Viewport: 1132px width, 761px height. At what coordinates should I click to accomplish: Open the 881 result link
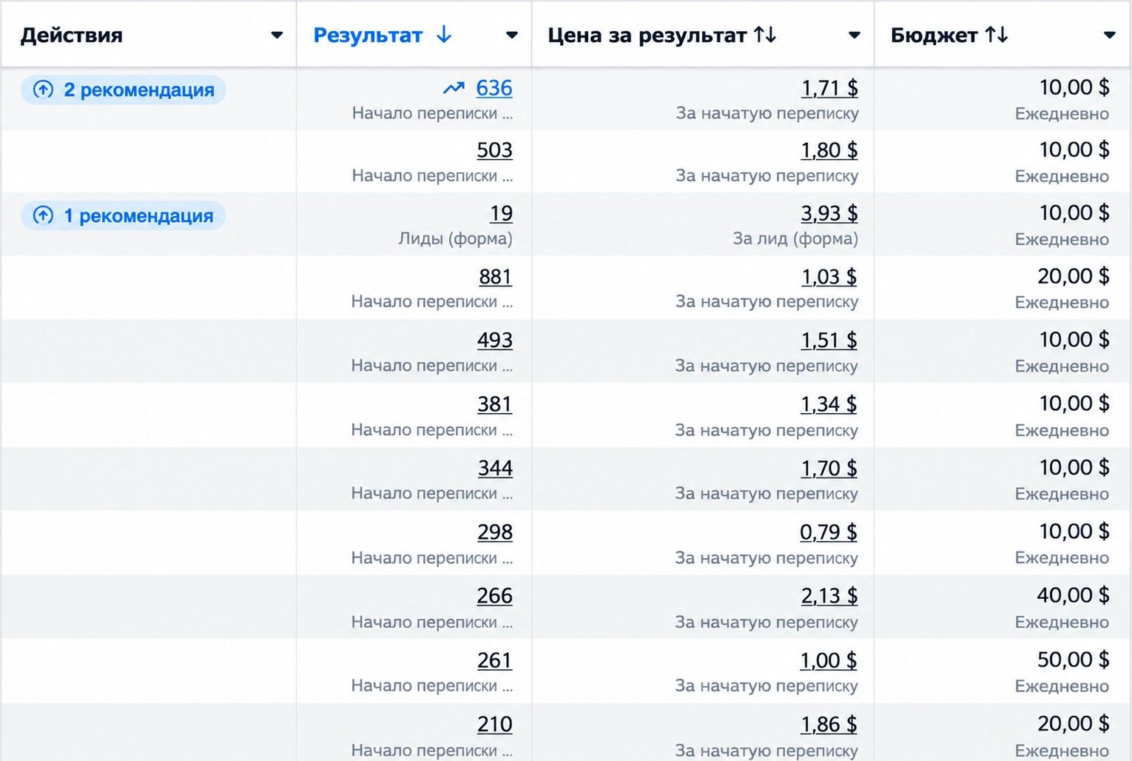[496, 277]
